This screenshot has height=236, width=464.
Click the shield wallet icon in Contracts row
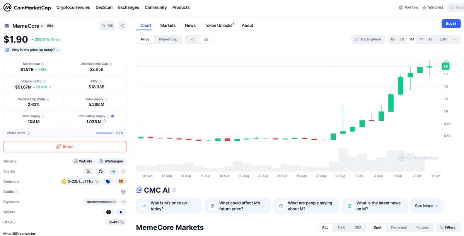108,181
